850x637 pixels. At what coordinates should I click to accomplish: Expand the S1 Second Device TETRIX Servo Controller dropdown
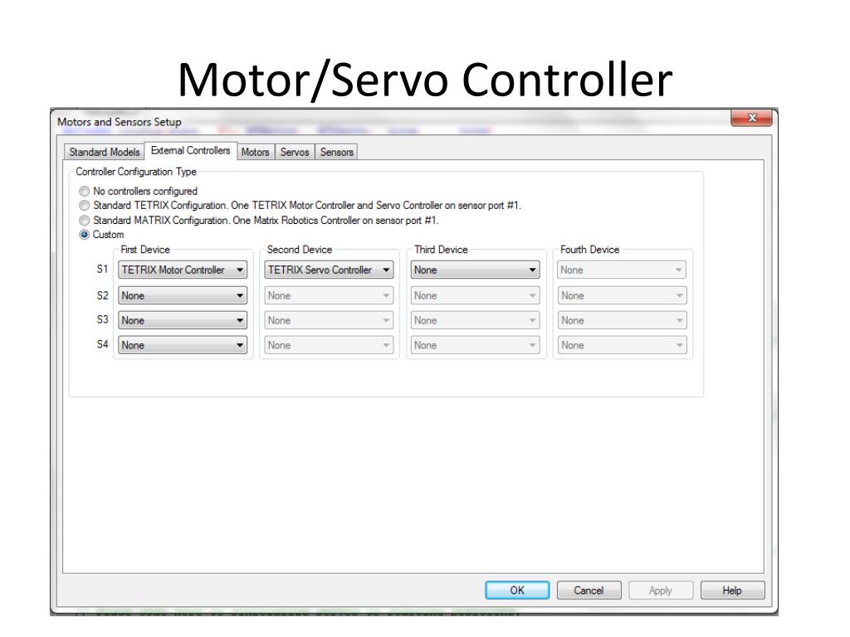[x=329, y=270]
